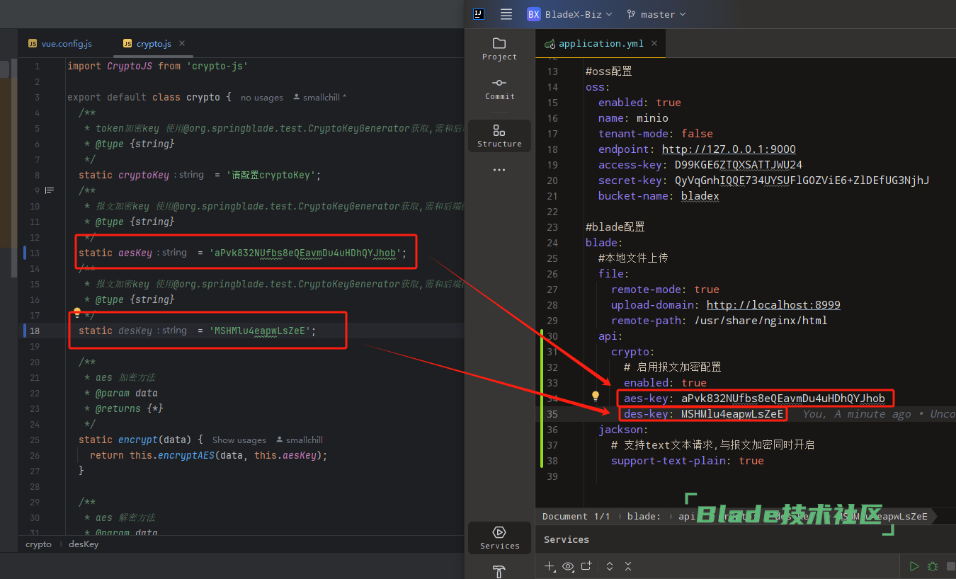Click the 'smallchill *' author hint
956x579 pixels.
click(319, 98)
